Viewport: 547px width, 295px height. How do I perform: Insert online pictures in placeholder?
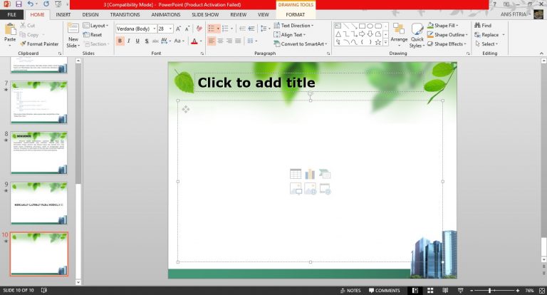coord(310,189)
